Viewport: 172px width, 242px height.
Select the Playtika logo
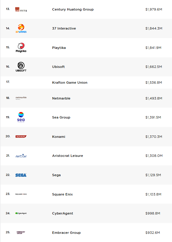[x=21, y=47]
